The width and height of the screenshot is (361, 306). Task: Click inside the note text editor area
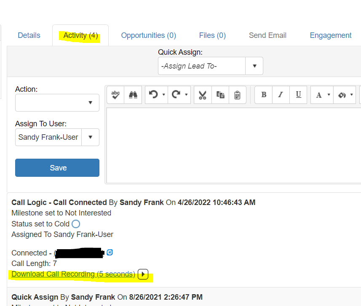tap(234, 145)
